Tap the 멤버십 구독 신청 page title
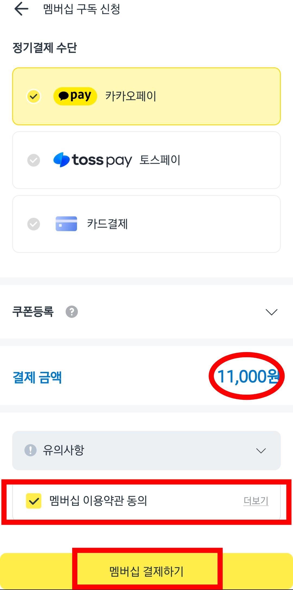The height and width of the screenshot is (590, 293). pos(82,9)
